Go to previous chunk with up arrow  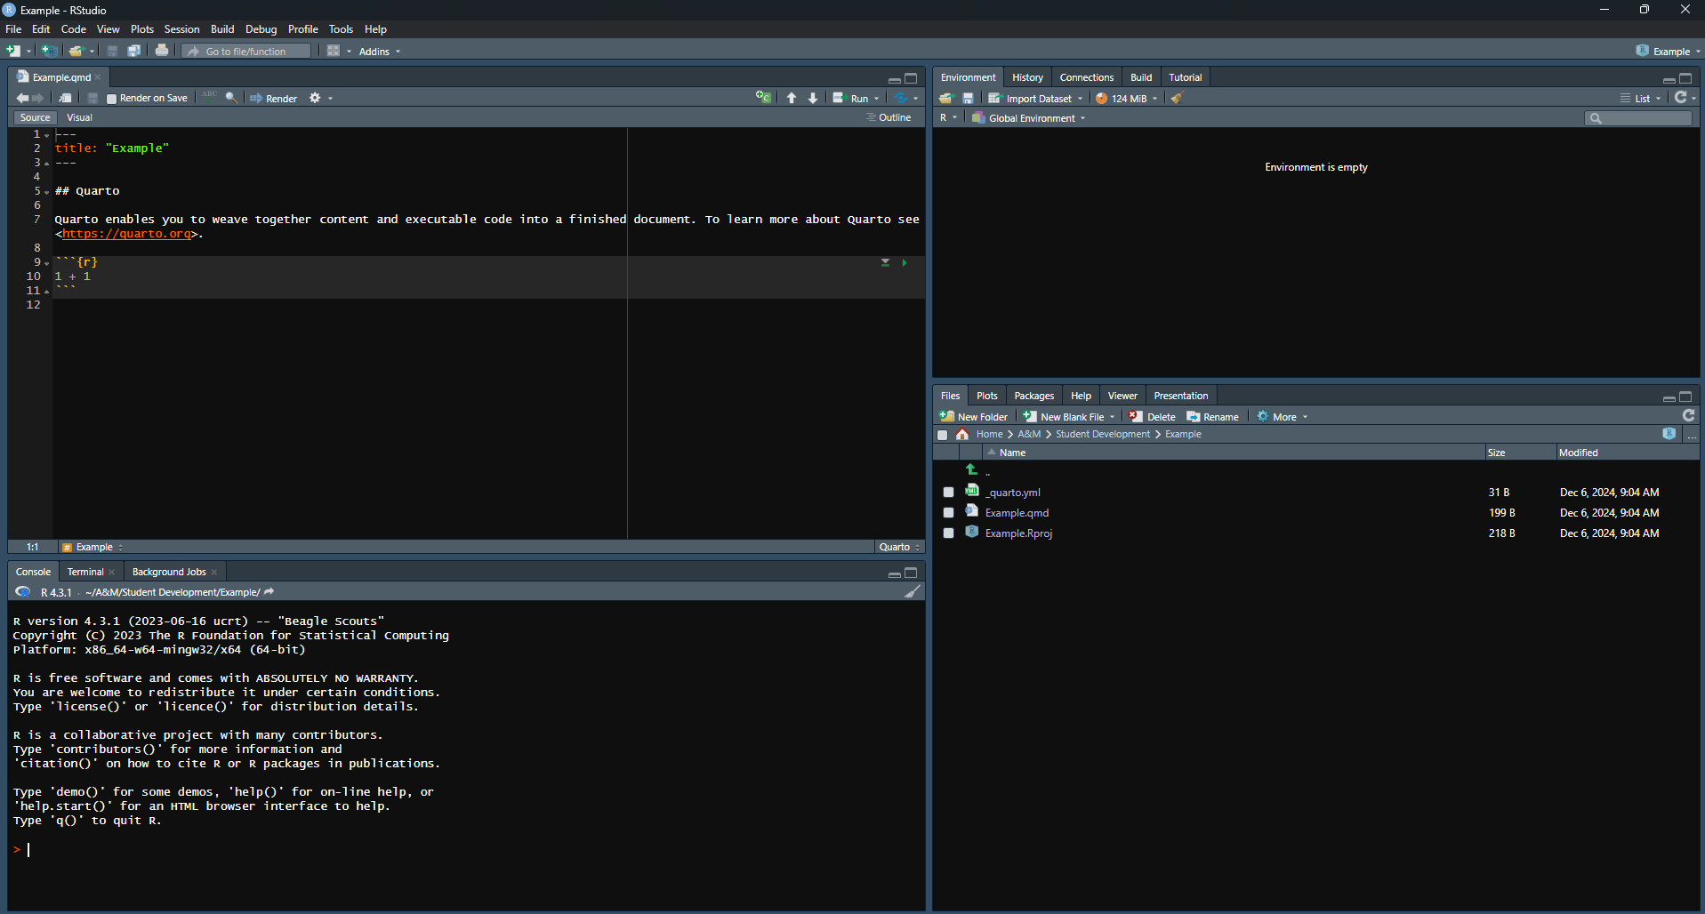[x=792, y=98]
